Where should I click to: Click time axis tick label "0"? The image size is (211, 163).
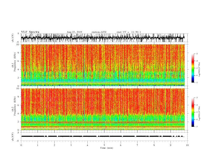click(x=21, y=145)
